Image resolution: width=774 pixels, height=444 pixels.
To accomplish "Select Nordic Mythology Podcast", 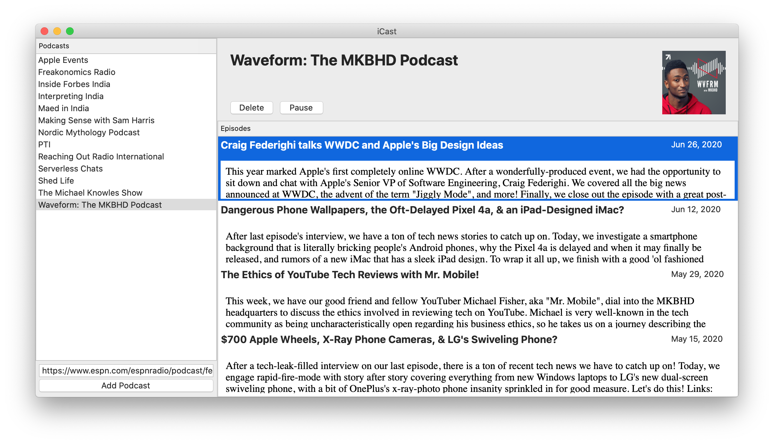I will [x=126, y=132].
